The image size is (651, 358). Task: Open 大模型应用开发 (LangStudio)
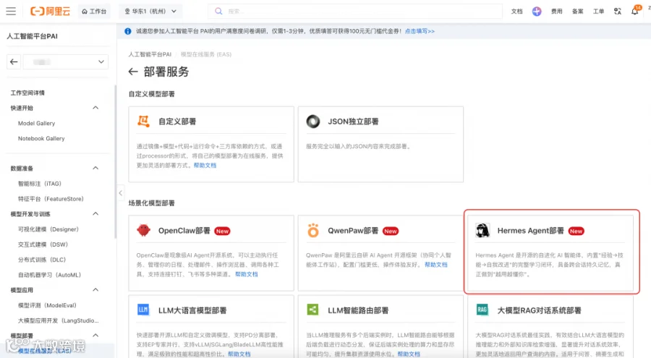[58, 320]
